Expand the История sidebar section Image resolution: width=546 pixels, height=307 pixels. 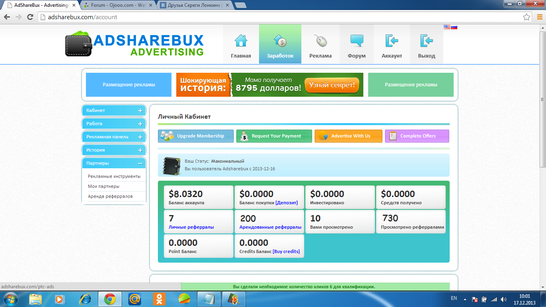click(114, 150)
